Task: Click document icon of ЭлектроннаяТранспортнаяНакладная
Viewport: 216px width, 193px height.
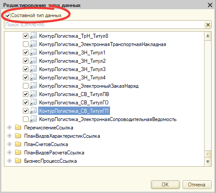Action: coord(33,44)
